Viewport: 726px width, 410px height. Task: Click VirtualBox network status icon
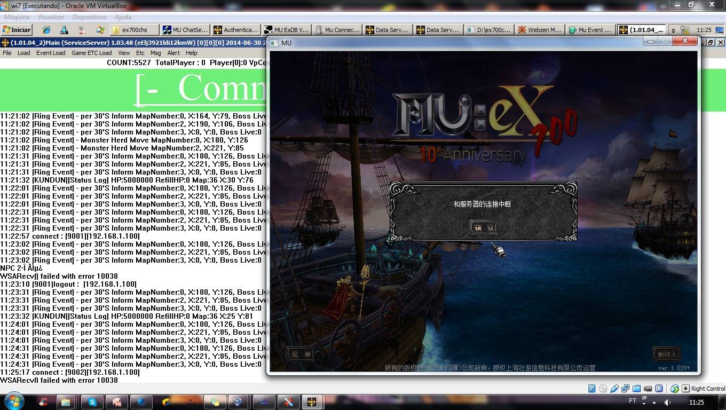pyautogui.click(x=626, y=389)
